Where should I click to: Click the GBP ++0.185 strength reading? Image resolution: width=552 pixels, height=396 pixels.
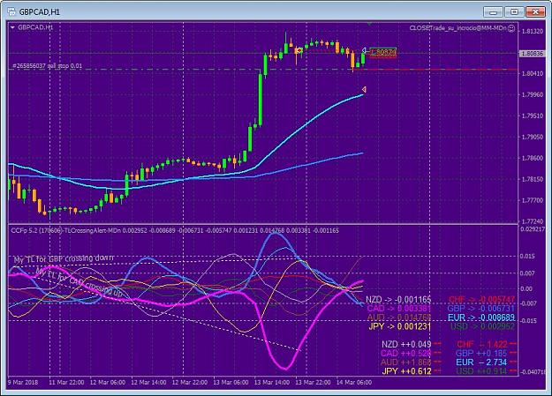481,353
